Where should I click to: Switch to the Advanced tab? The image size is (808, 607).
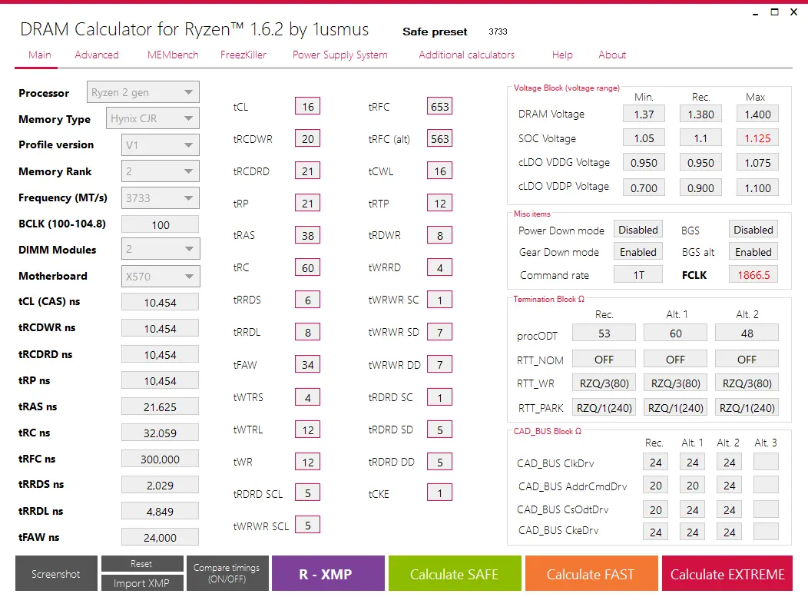click(96, 55)
